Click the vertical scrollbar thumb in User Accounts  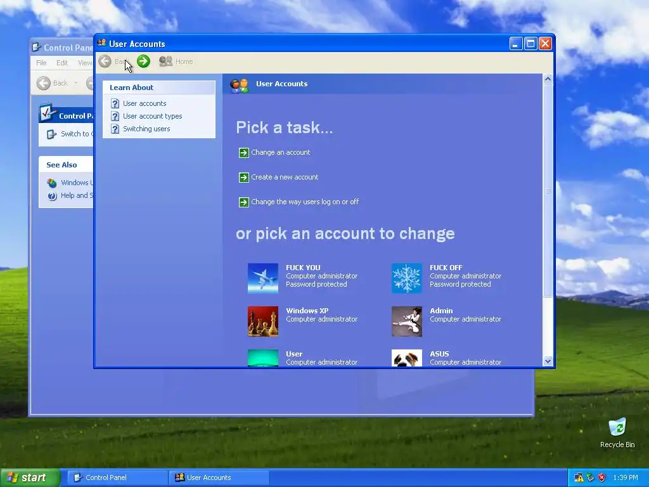coord(548,190)
